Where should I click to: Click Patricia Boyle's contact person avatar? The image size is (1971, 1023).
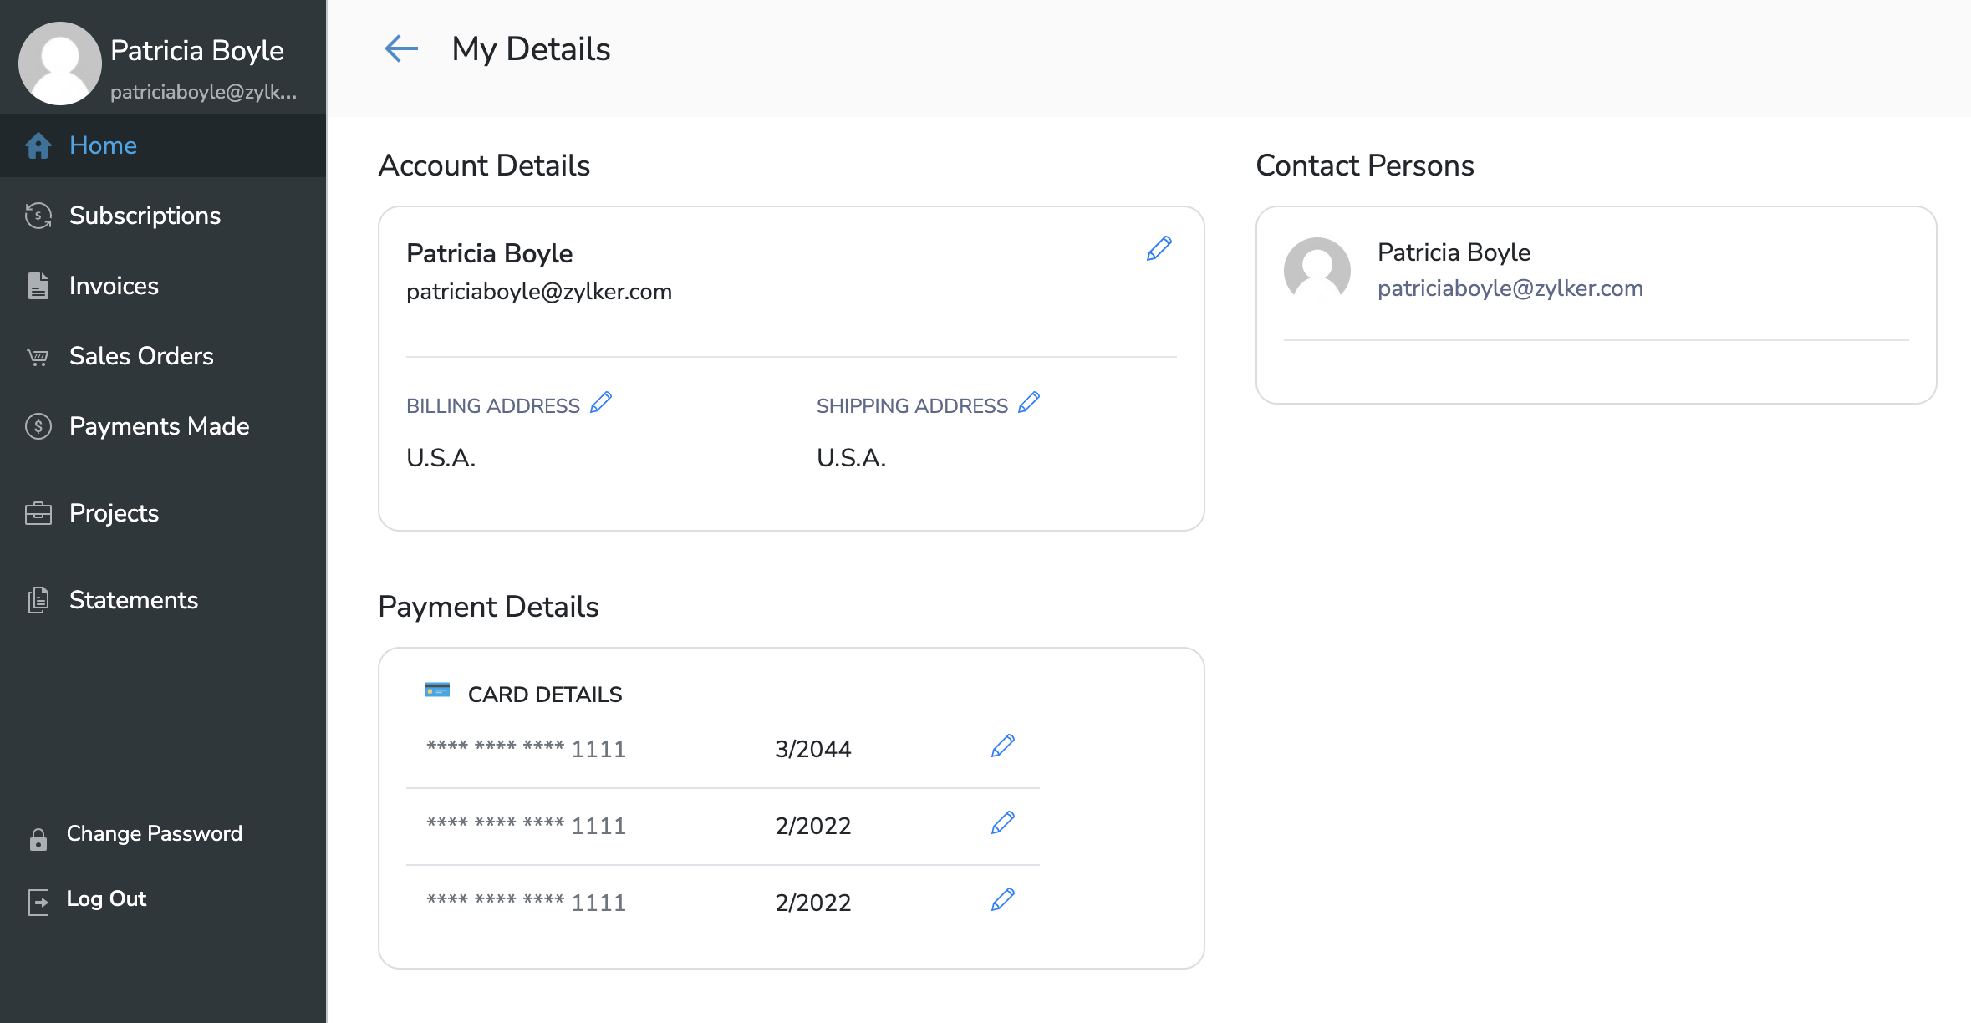(1317, 270)
